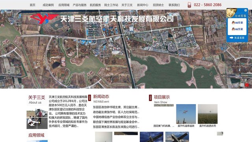Click the 直升机遥感遥测 caption
252x142 pixels.
click(x=186, y=126)
